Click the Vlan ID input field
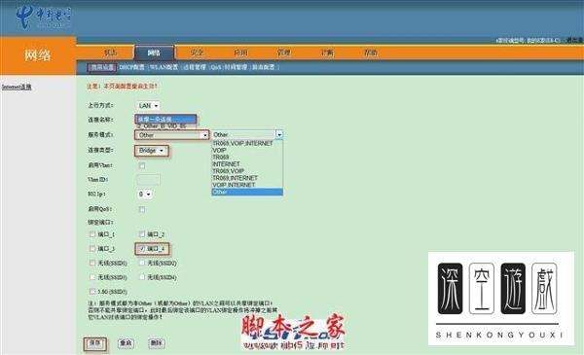 coord(148,180)
